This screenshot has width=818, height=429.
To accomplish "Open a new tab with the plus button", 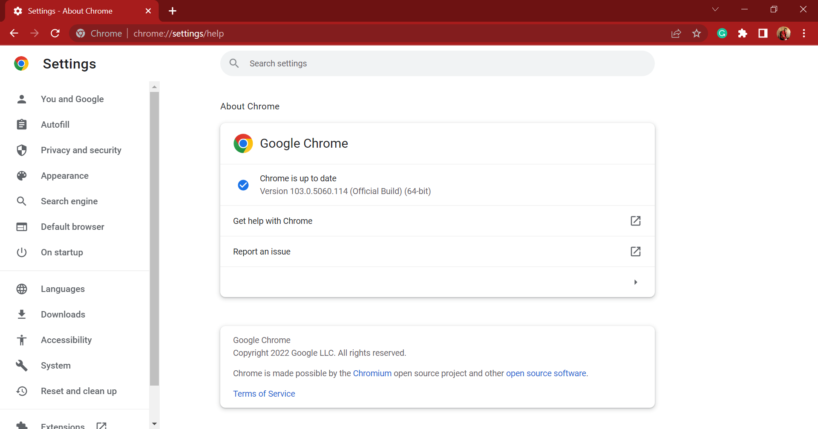I will pyautogui.click(x=173, y=11).
